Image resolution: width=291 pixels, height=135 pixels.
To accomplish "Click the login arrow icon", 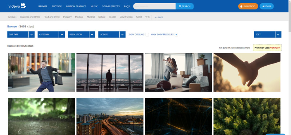I will (x=263, y=6).
